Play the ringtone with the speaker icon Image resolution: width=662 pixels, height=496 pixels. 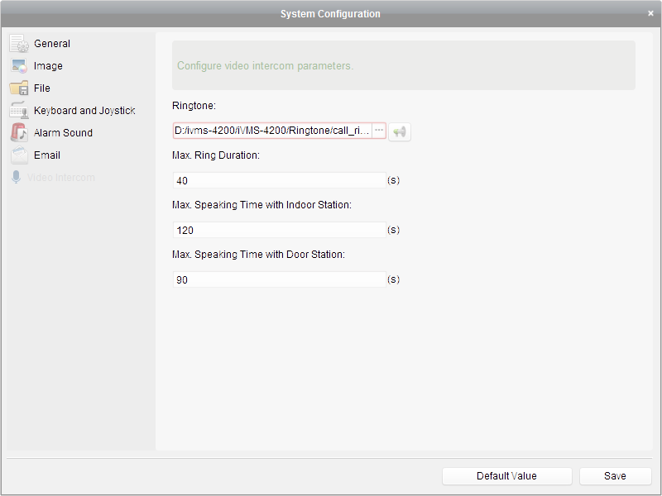[400, 131]
